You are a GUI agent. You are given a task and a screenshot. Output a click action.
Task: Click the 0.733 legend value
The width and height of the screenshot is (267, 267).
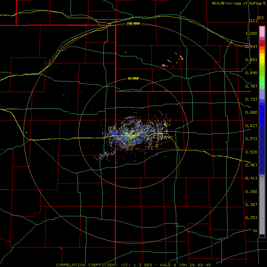(251, 99)
